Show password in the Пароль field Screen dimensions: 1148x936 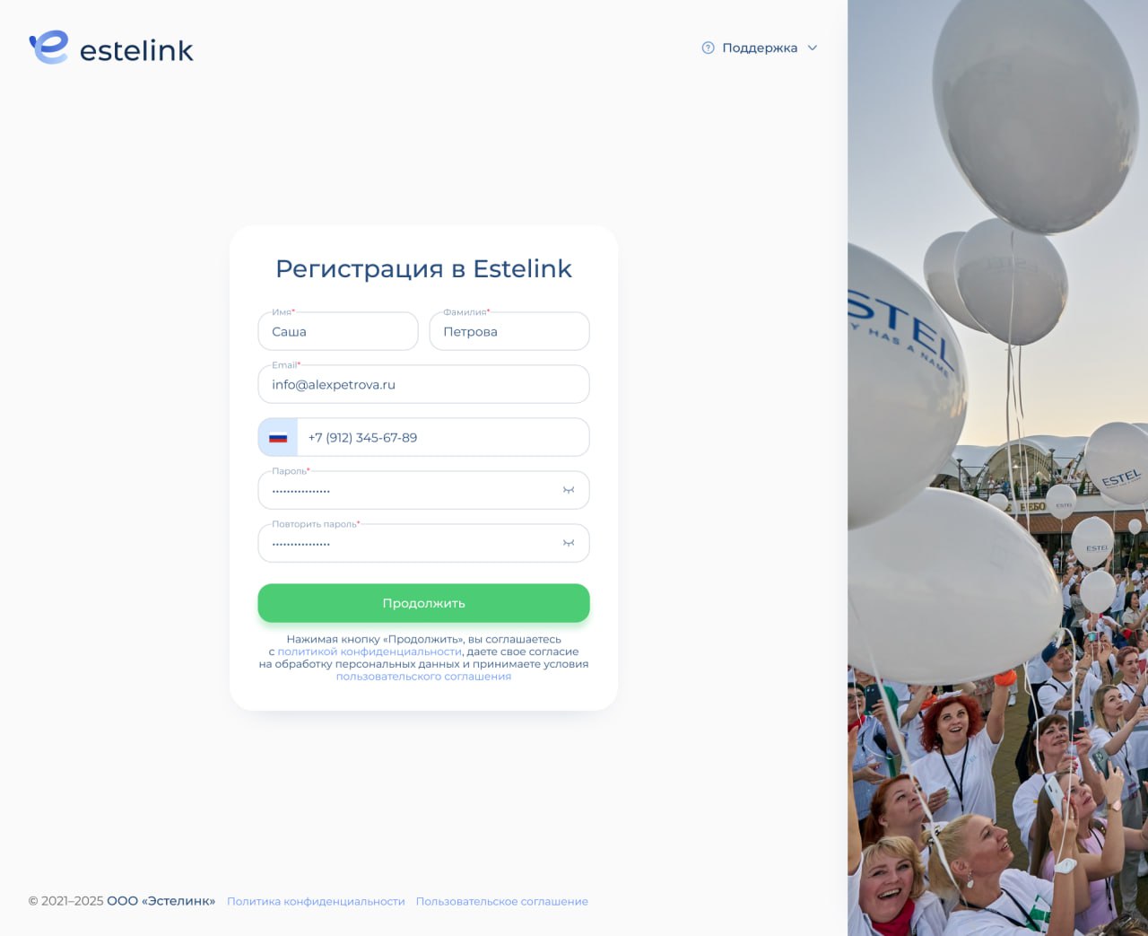[569, 490]
